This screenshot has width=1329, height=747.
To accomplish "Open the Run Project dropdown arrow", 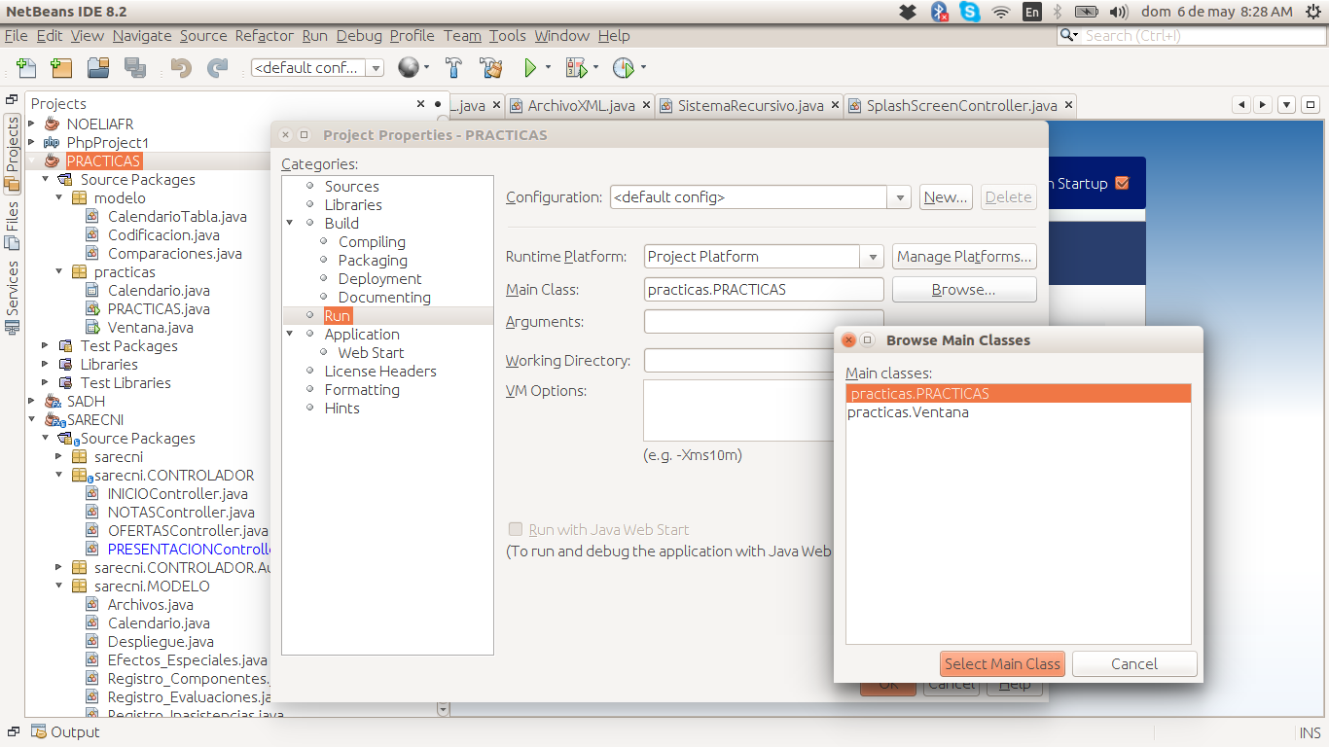I will click(x=548, y=68).
